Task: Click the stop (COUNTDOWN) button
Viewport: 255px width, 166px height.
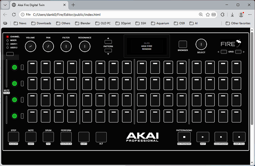Action: click(221, 137)
